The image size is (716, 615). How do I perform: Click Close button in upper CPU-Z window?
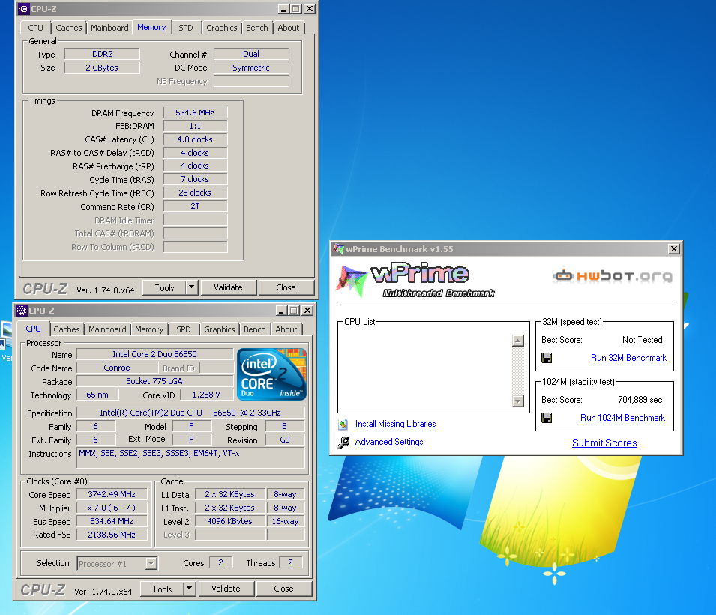point(286,287)
